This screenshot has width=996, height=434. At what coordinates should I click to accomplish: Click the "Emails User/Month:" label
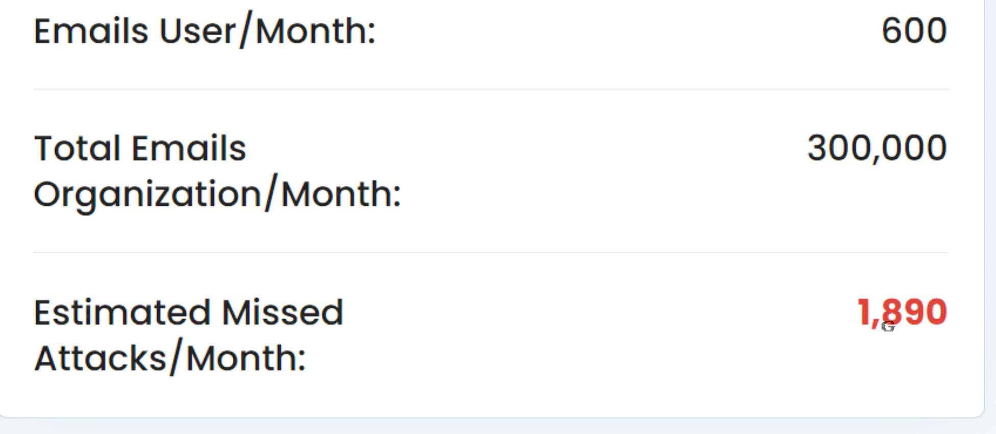click(205, 31)
